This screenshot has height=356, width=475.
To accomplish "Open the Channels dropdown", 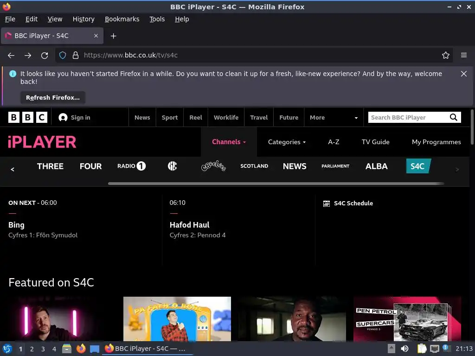I will (x=229, y=142).
